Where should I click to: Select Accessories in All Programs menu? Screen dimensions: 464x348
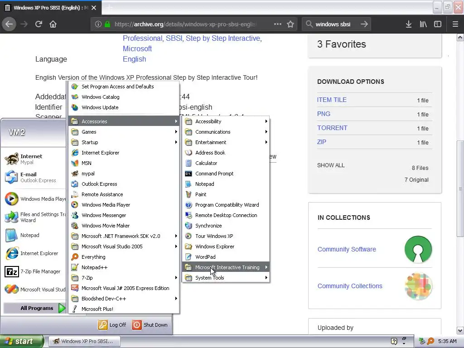(x=124, y=121)
